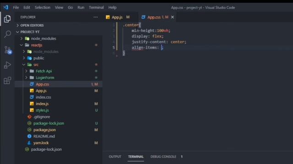Open README.md file
293x164 pixels.
pos(44,136)
